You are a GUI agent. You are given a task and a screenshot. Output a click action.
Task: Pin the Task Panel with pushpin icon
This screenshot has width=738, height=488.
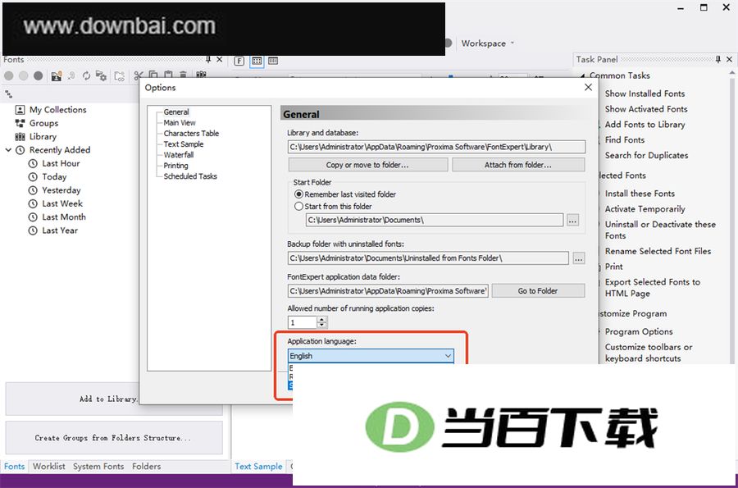717,59
